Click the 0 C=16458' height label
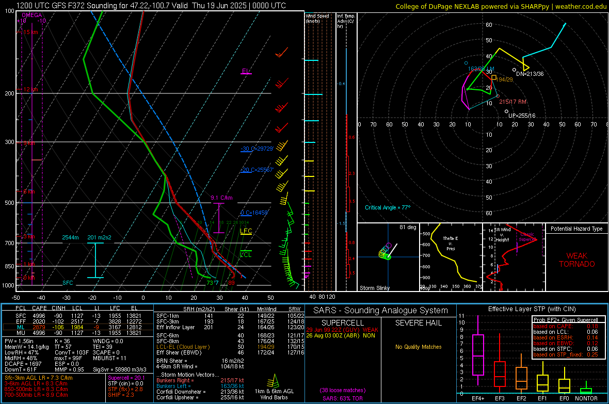 click(x=254, y=213)
